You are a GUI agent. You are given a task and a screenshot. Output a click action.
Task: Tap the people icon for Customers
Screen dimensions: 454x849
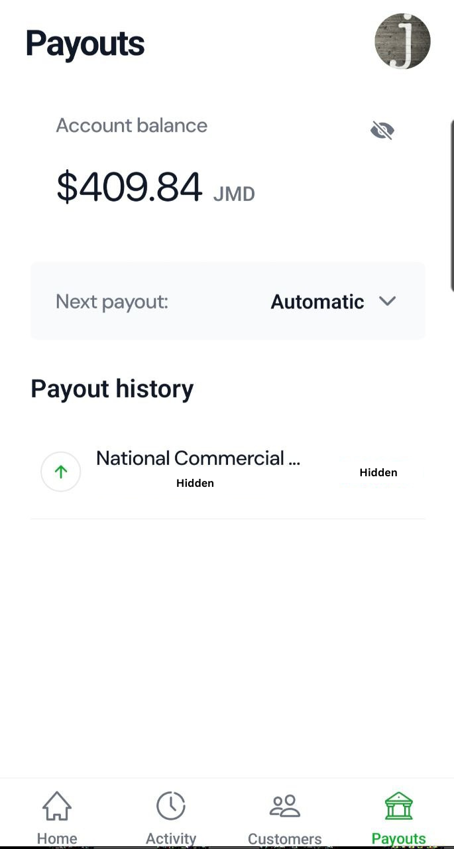tap(285, 806)
